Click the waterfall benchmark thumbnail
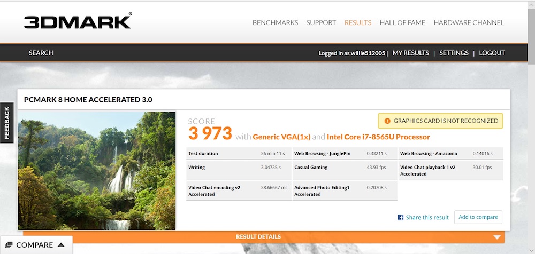Image resolution: width=535 pixels, height=254 pixels. 97,171
